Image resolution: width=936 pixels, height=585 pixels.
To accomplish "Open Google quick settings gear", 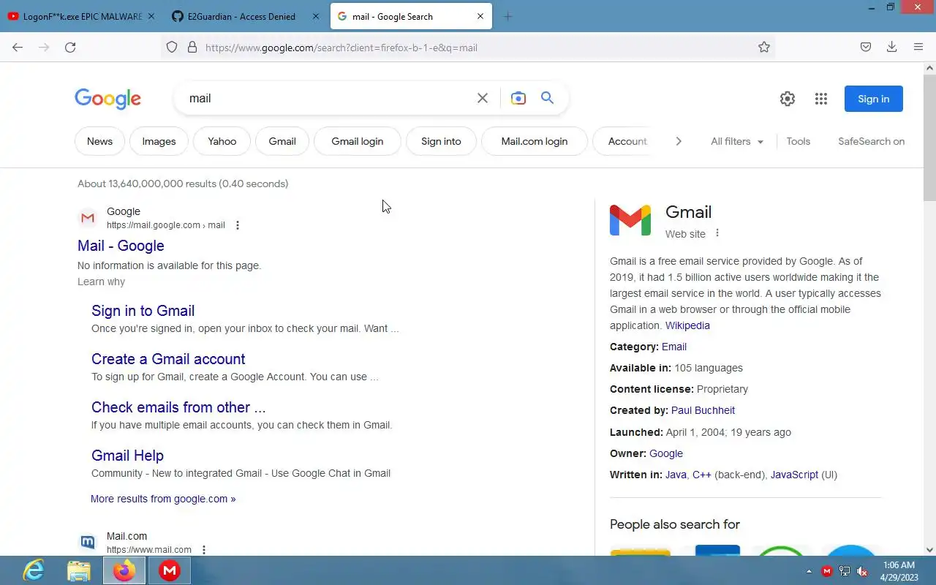I will click(x=788, y=99).
